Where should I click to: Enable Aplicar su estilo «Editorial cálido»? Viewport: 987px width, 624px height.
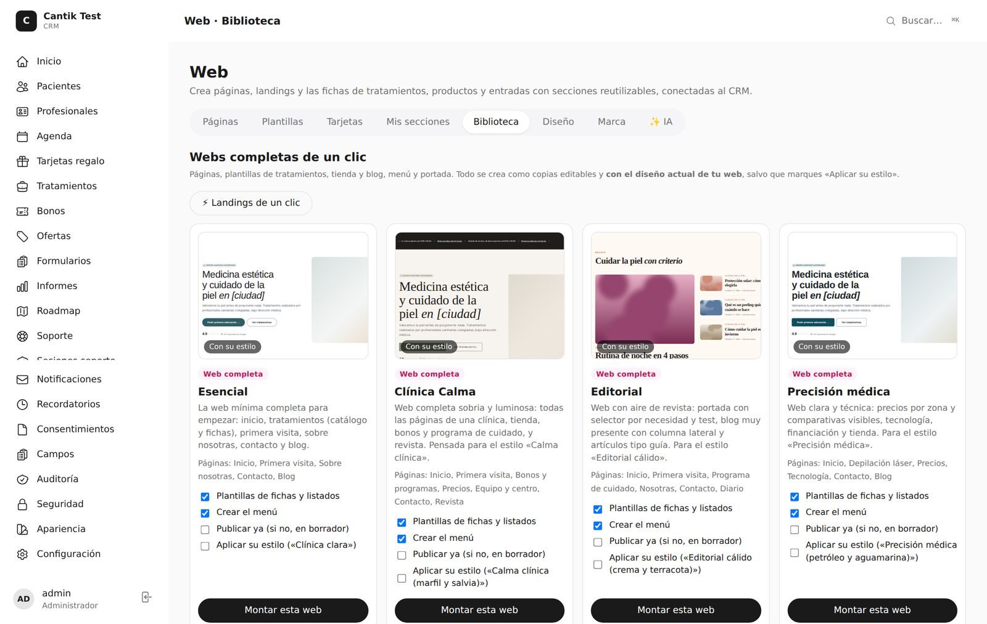[598, 564]
